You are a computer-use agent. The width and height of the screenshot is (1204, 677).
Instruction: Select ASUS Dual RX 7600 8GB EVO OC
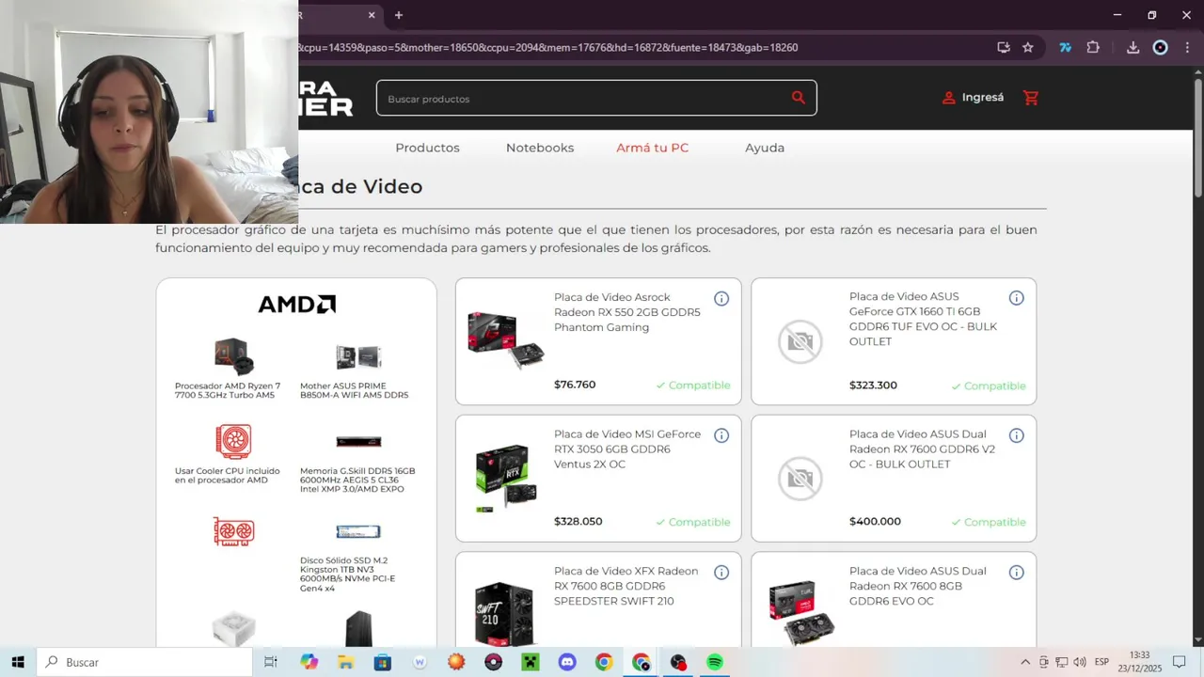coord(894,599)
